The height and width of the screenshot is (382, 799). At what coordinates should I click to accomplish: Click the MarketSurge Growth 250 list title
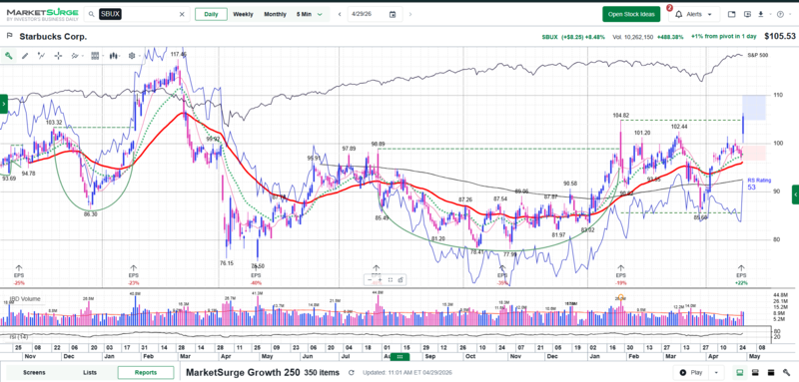click(x=243, y=372)
